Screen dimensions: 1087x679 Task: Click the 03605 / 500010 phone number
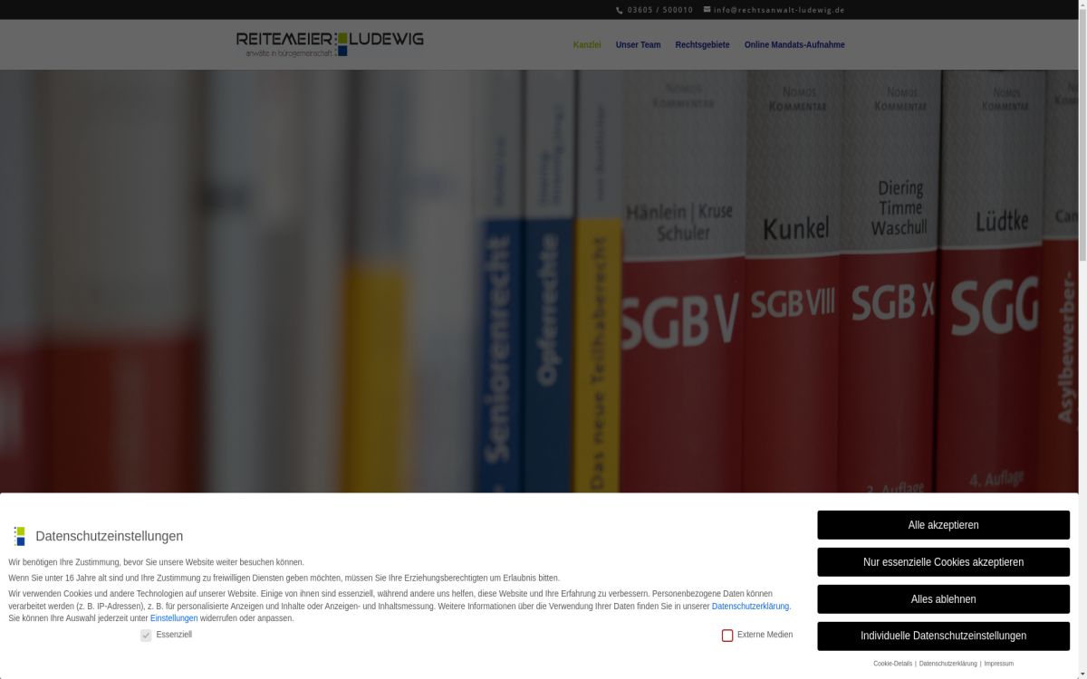659,10
